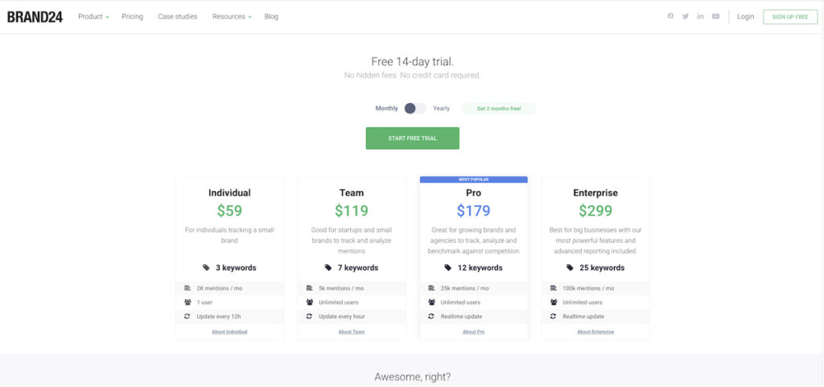This screenshot has width=824, height=387.
Task: Open the About Individual link
Action: (229, 331)
